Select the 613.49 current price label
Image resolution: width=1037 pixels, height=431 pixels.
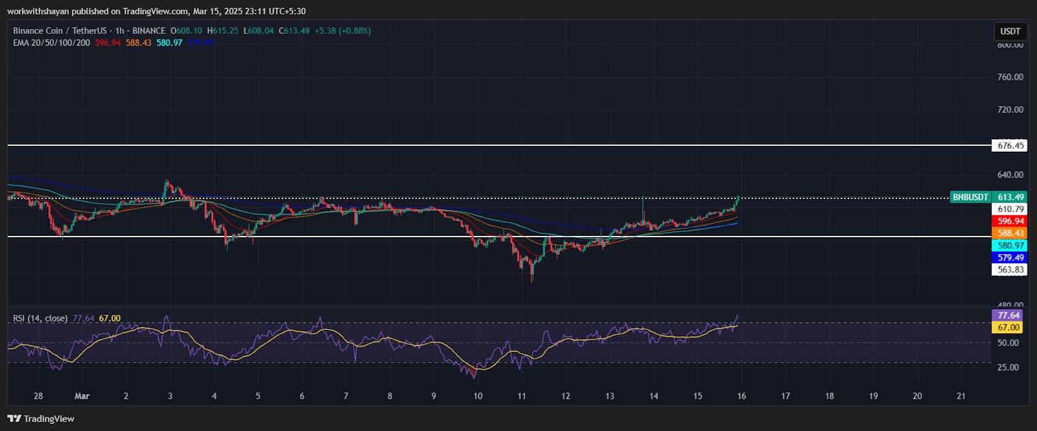pos(1010,197)
